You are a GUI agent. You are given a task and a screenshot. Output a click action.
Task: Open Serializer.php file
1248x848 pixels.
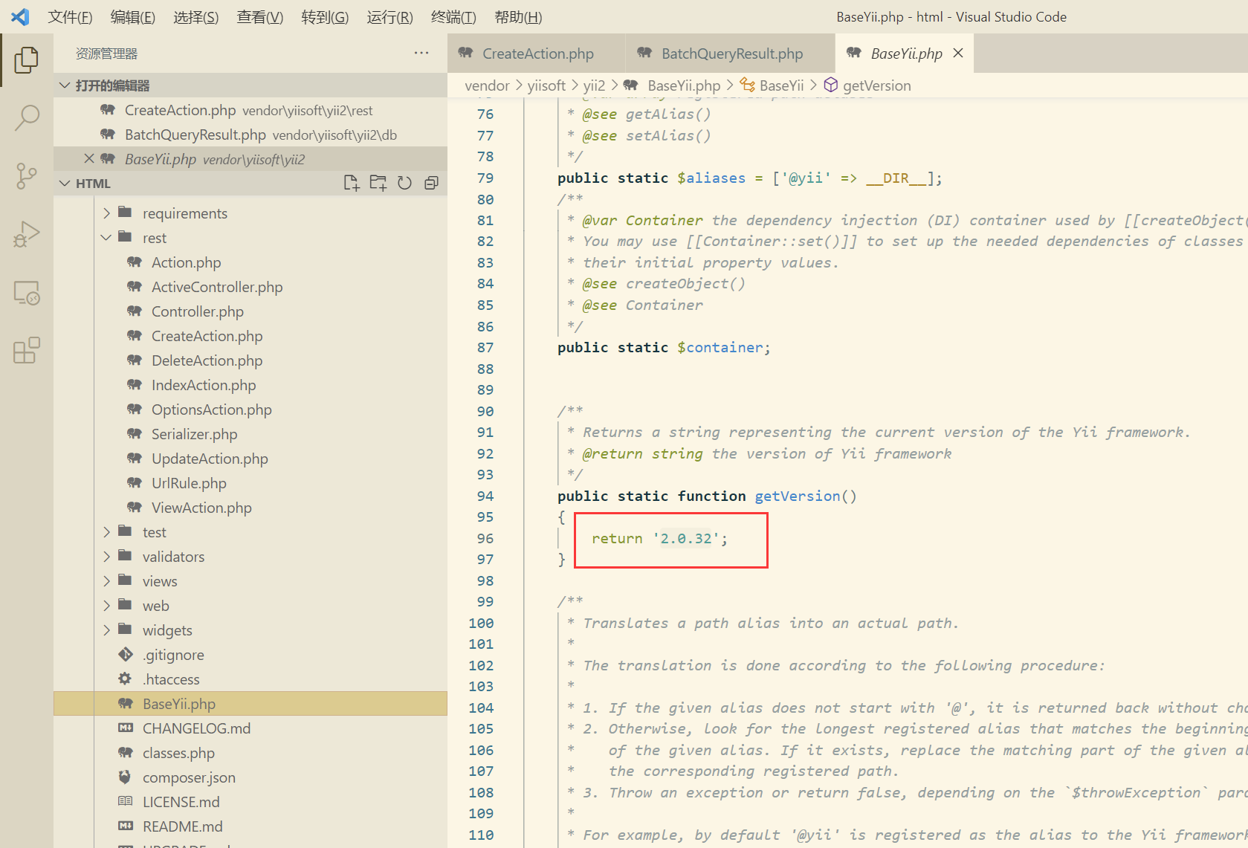(x=195, y=434)
